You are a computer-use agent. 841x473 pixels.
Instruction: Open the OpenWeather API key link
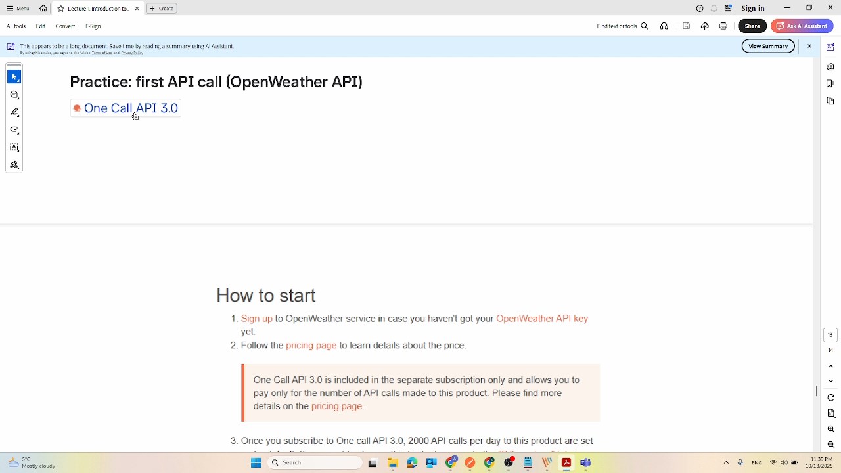(x=542, y=319)
